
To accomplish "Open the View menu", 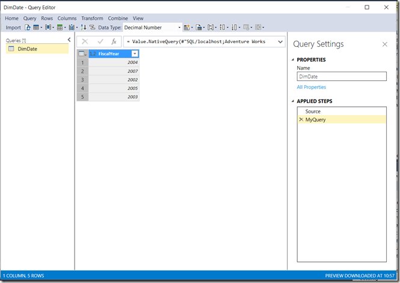I will 138,19.
